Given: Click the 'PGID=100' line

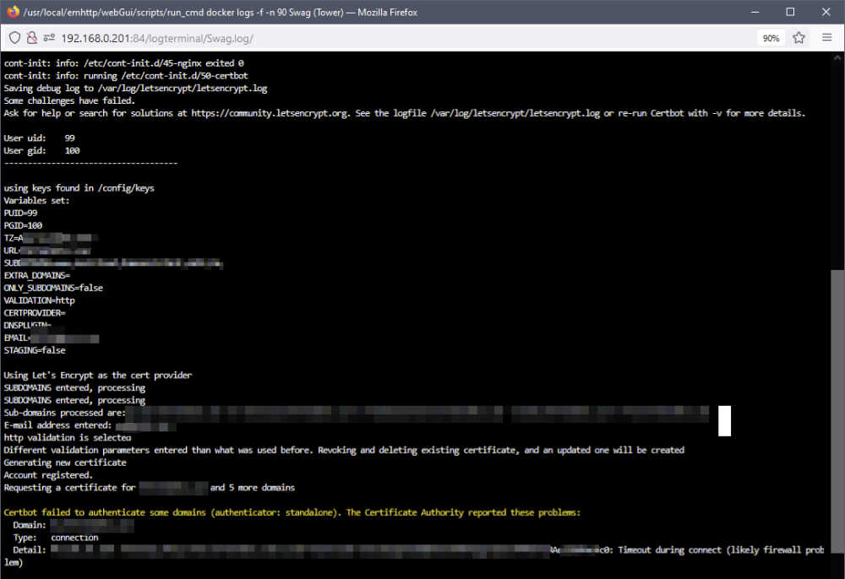Looking at the screenshot, I should (x=23, y=225).
